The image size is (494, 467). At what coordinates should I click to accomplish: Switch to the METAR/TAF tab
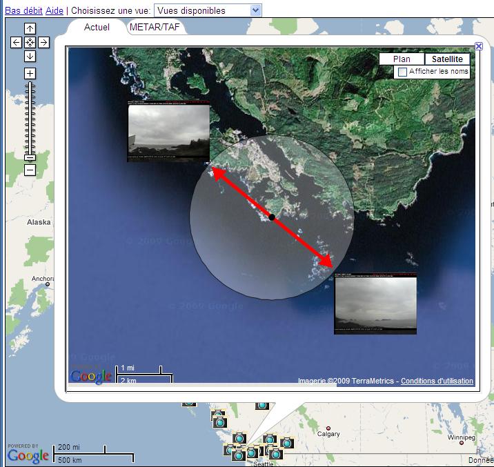coord(156,28)
